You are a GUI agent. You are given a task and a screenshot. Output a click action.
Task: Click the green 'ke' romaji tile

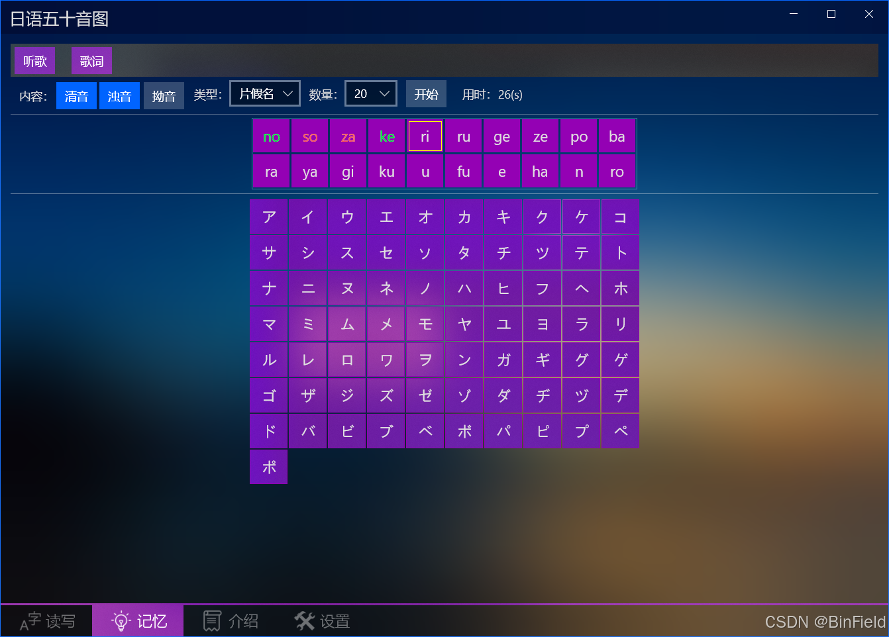click(387, 136)
